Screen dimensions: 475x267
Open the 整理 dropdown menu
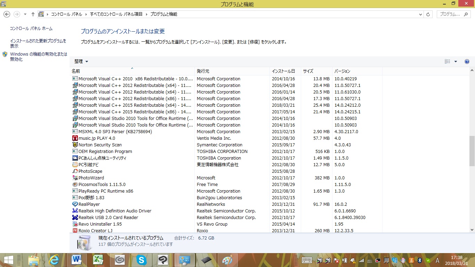[x=81, y=62]
